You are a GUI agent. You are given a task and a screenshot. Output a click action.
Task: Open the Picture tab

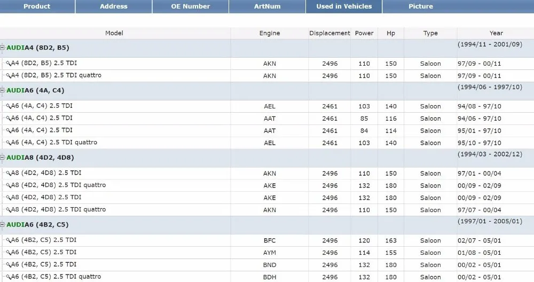click(x=421, y=6)
